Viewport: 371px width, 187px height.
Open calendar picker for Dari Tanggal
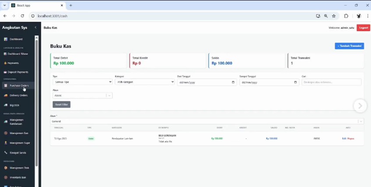click(x=233, y=82)
